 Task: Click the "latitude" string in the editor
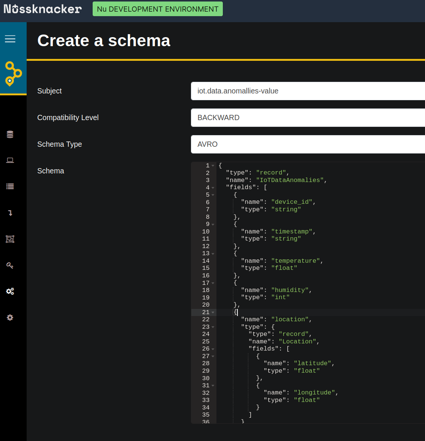312,363
